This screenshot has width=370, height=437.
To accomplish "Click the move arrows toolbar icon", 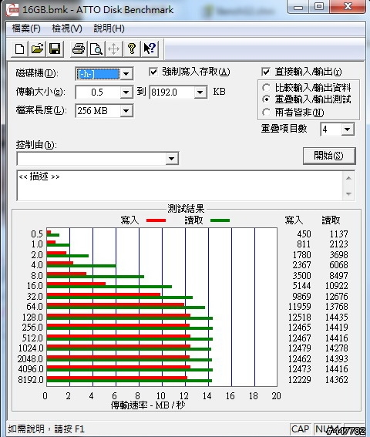I will [114, 49].
